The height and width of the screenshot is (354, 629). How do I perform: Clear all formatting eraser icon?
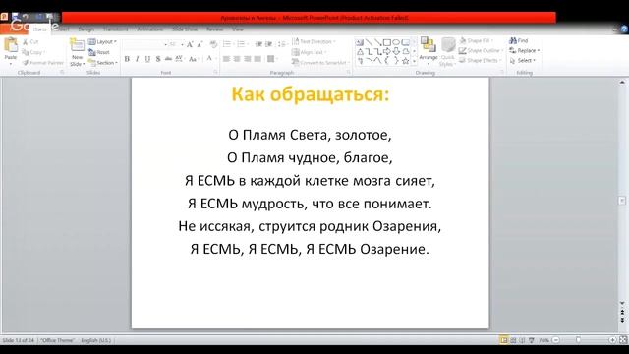[x=213, y=44]
